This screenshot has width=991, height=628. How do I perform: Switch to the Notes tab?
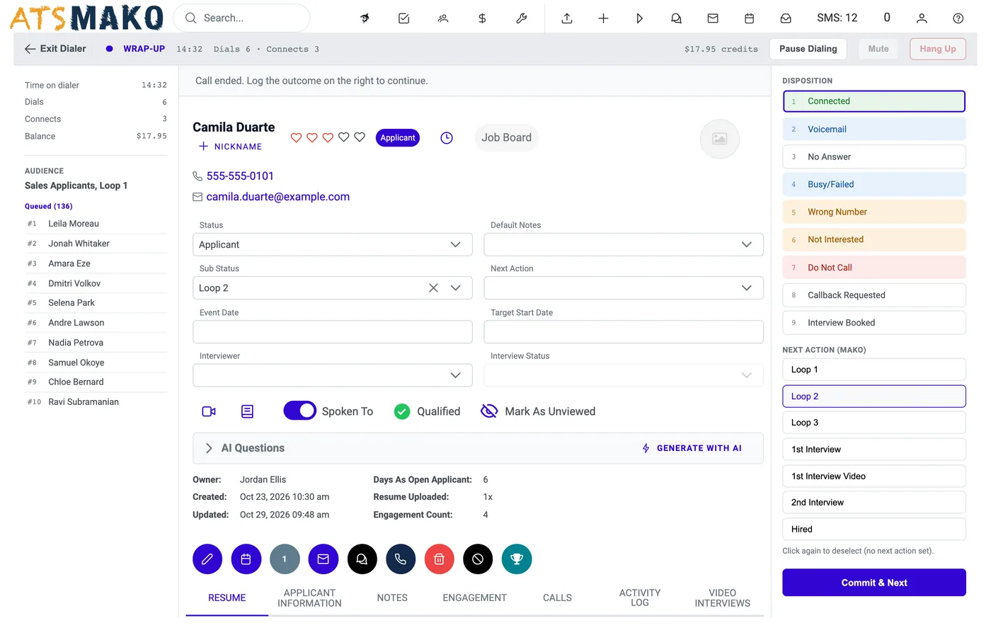392,598
